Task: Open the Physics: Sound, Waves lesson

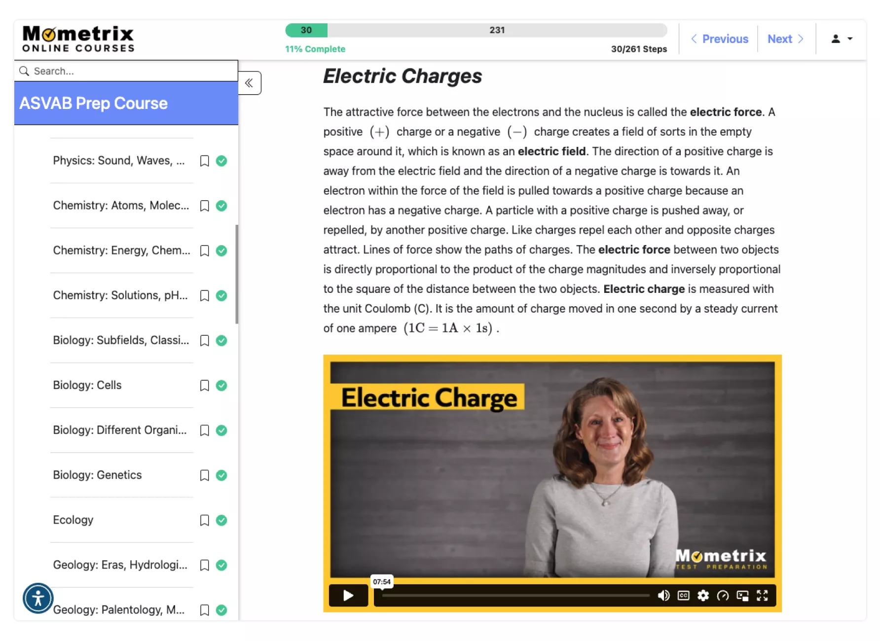Action: pos(119,161)
